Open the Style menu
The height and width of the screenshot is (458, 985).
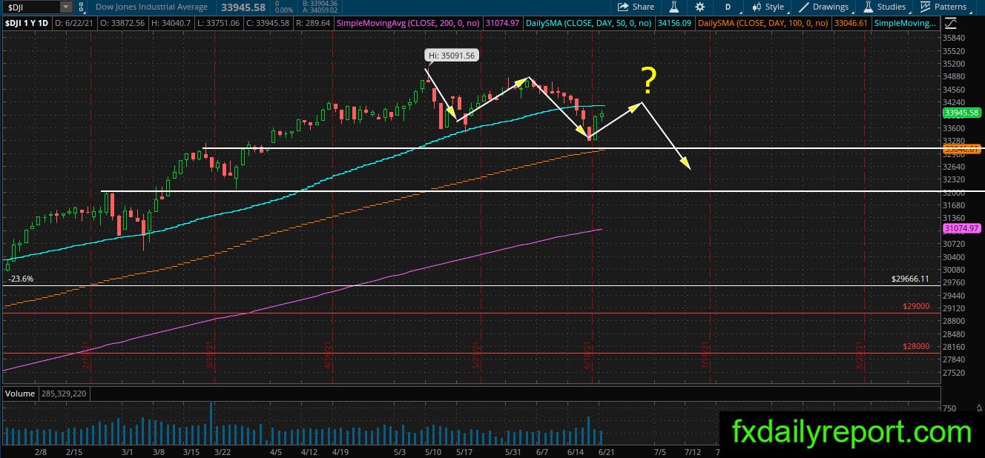[x=768, y=7]
